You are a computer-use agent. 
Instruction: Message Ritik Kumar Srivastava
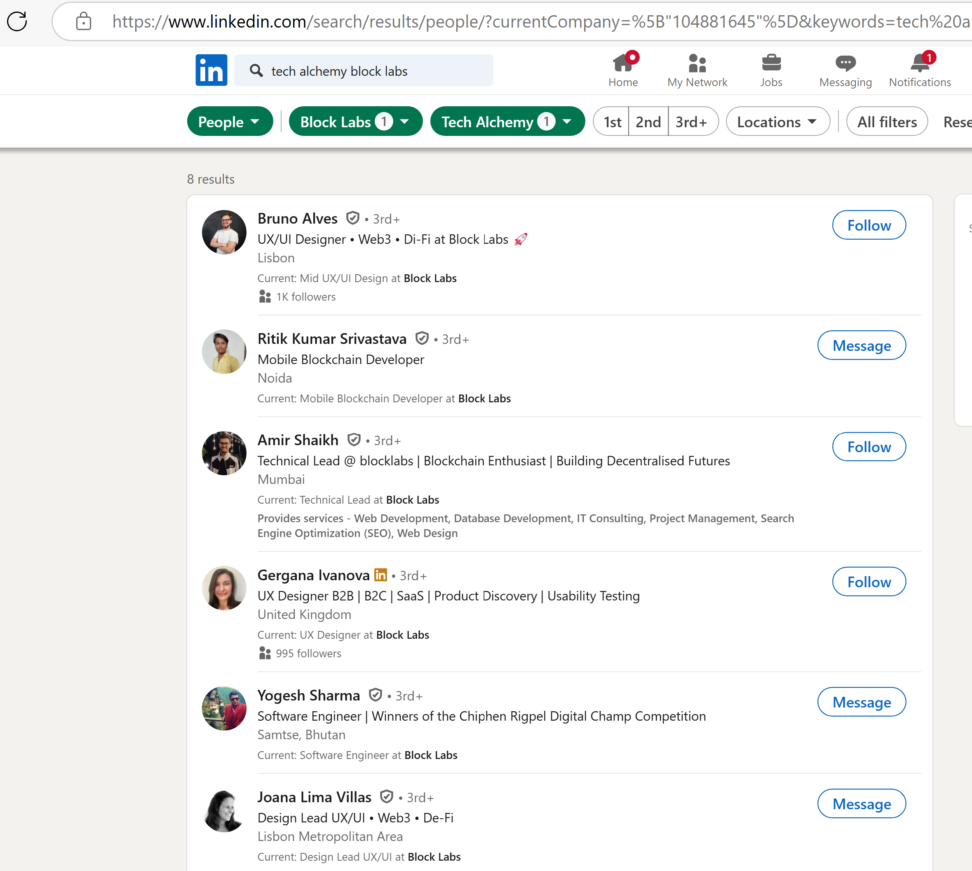(862, 346)
